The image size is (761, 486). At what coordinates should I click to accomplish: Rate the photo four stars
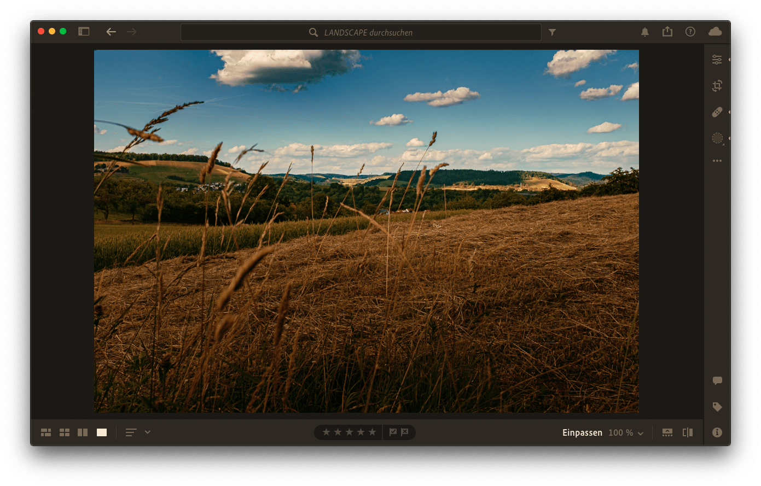(361, 432)
